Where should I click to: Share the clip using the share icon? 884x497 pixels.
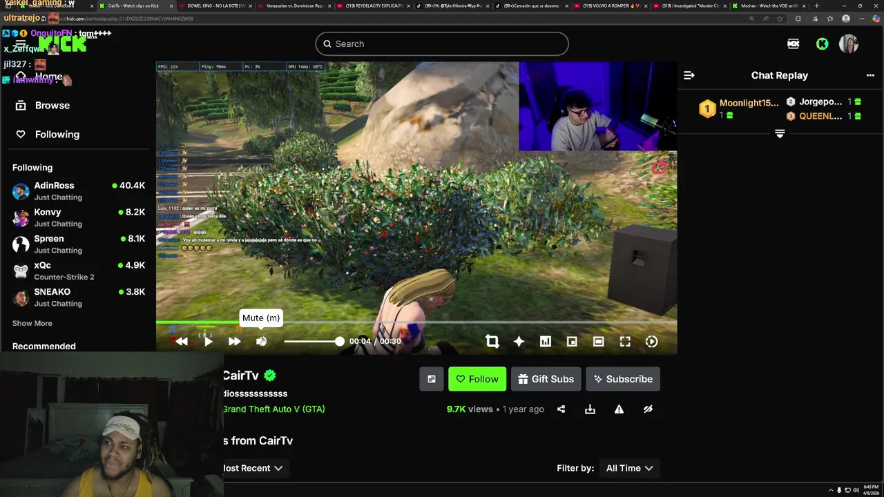[561, 409]
